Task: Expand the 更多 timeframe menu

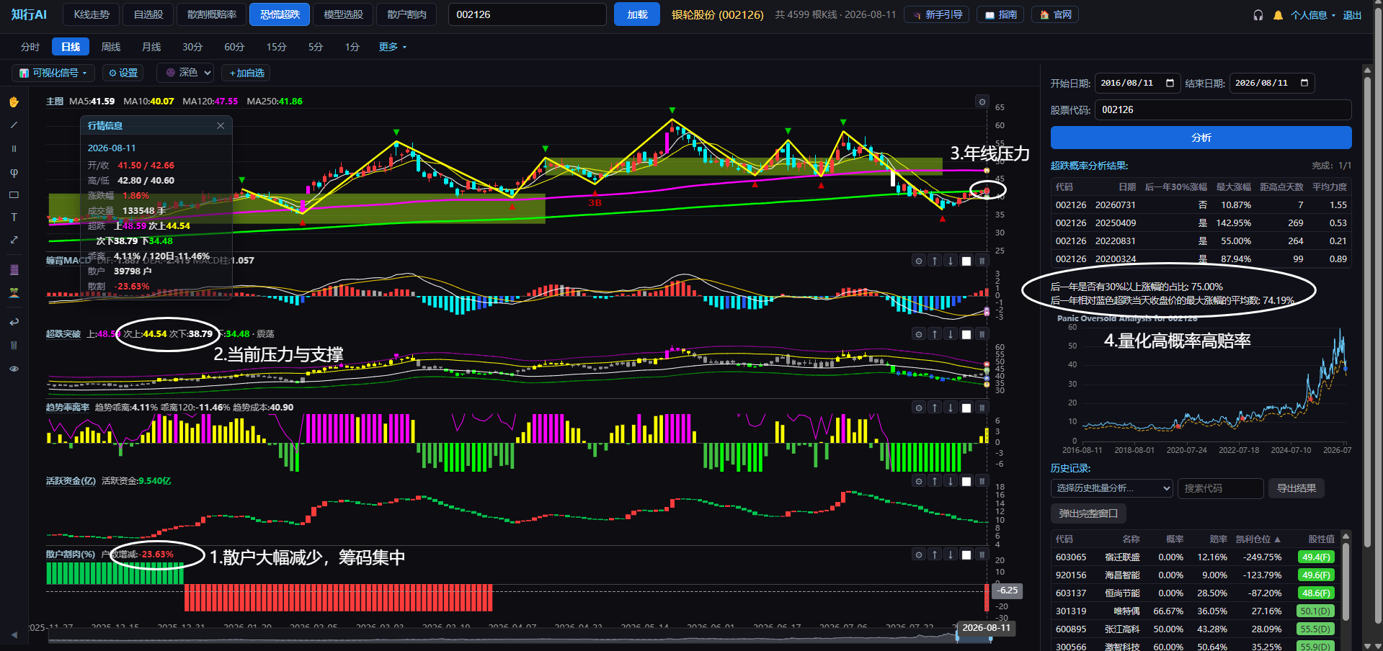Action: click(393, 47)
